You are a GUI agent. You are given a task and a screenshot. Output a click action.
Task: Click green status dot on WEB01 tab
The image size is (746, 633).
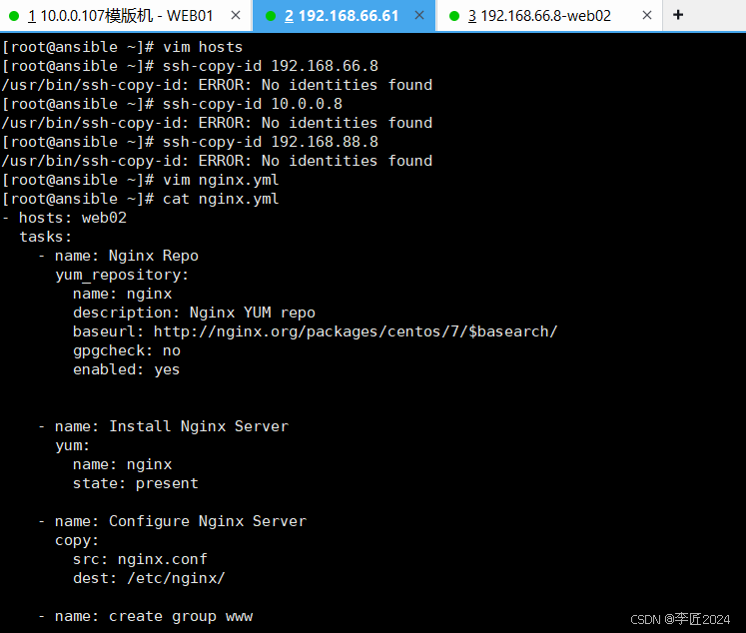[14, 16]
